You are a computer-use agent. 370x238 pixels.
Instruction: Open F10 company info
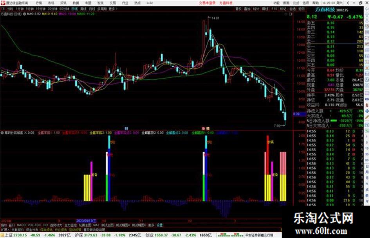[x=274, y=9]
